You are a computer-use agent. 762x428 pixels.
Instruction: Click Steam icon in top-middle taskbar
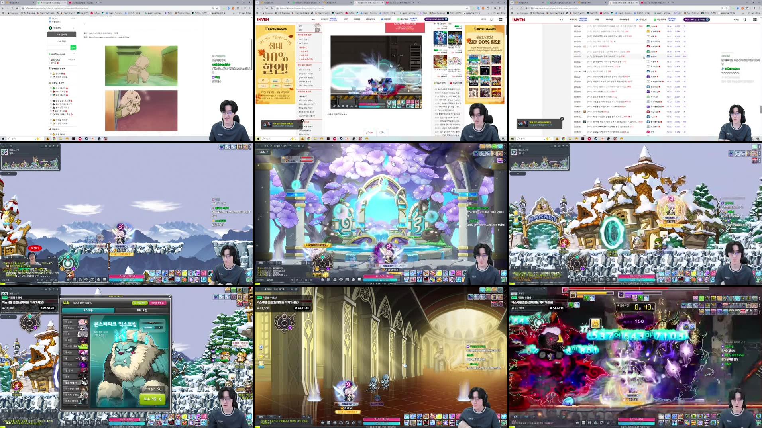341,139
